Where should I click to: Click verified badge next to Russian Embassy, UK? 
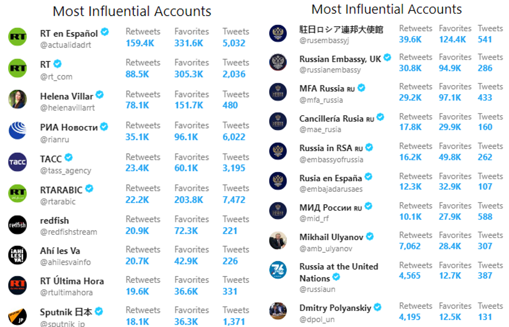click(x=387, y=57)
